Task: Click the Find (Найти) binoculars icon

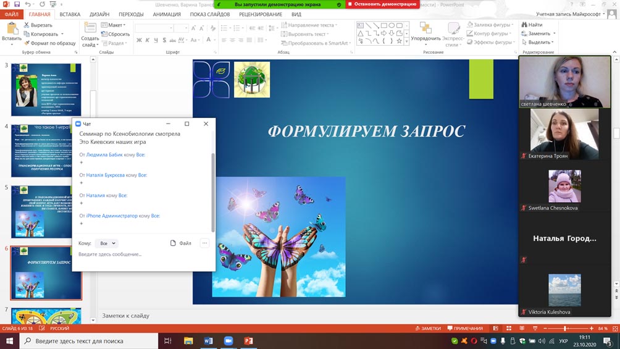Action: point(523,25)
